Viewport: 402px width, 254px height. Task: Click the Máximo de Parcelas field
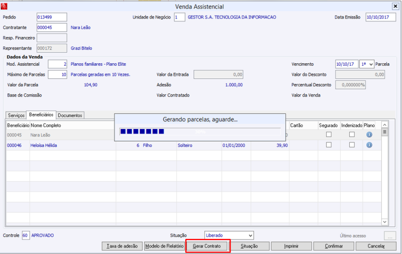(57, 74)
